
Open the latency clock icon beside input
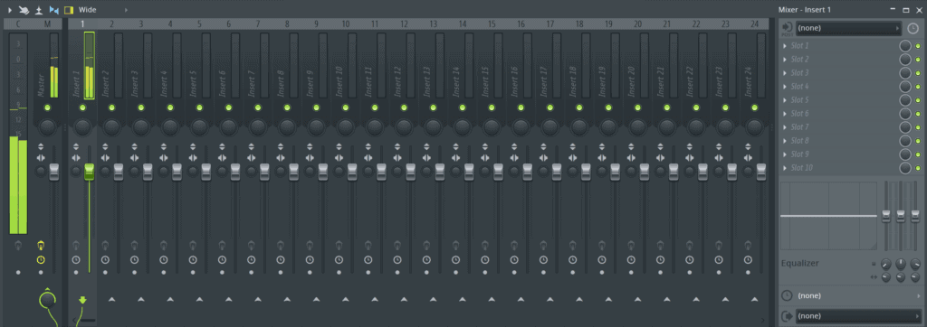coord(913,28)
